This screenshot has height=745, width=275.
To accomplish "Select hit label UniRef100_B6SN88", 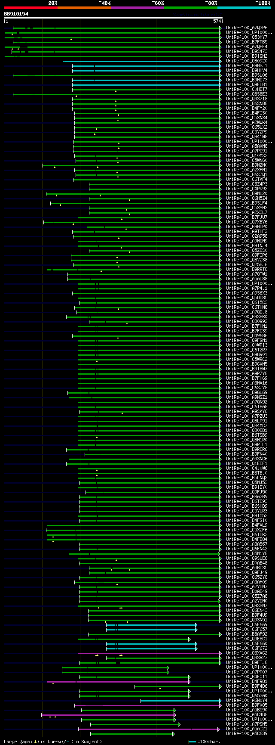I will coord(247,103).
